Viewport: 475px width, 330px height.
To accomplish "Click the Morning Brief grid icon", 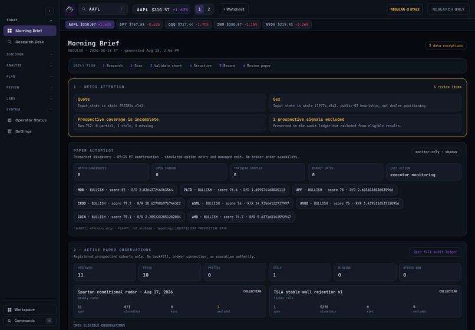I will pyautogui.click(x=9, y=31).
